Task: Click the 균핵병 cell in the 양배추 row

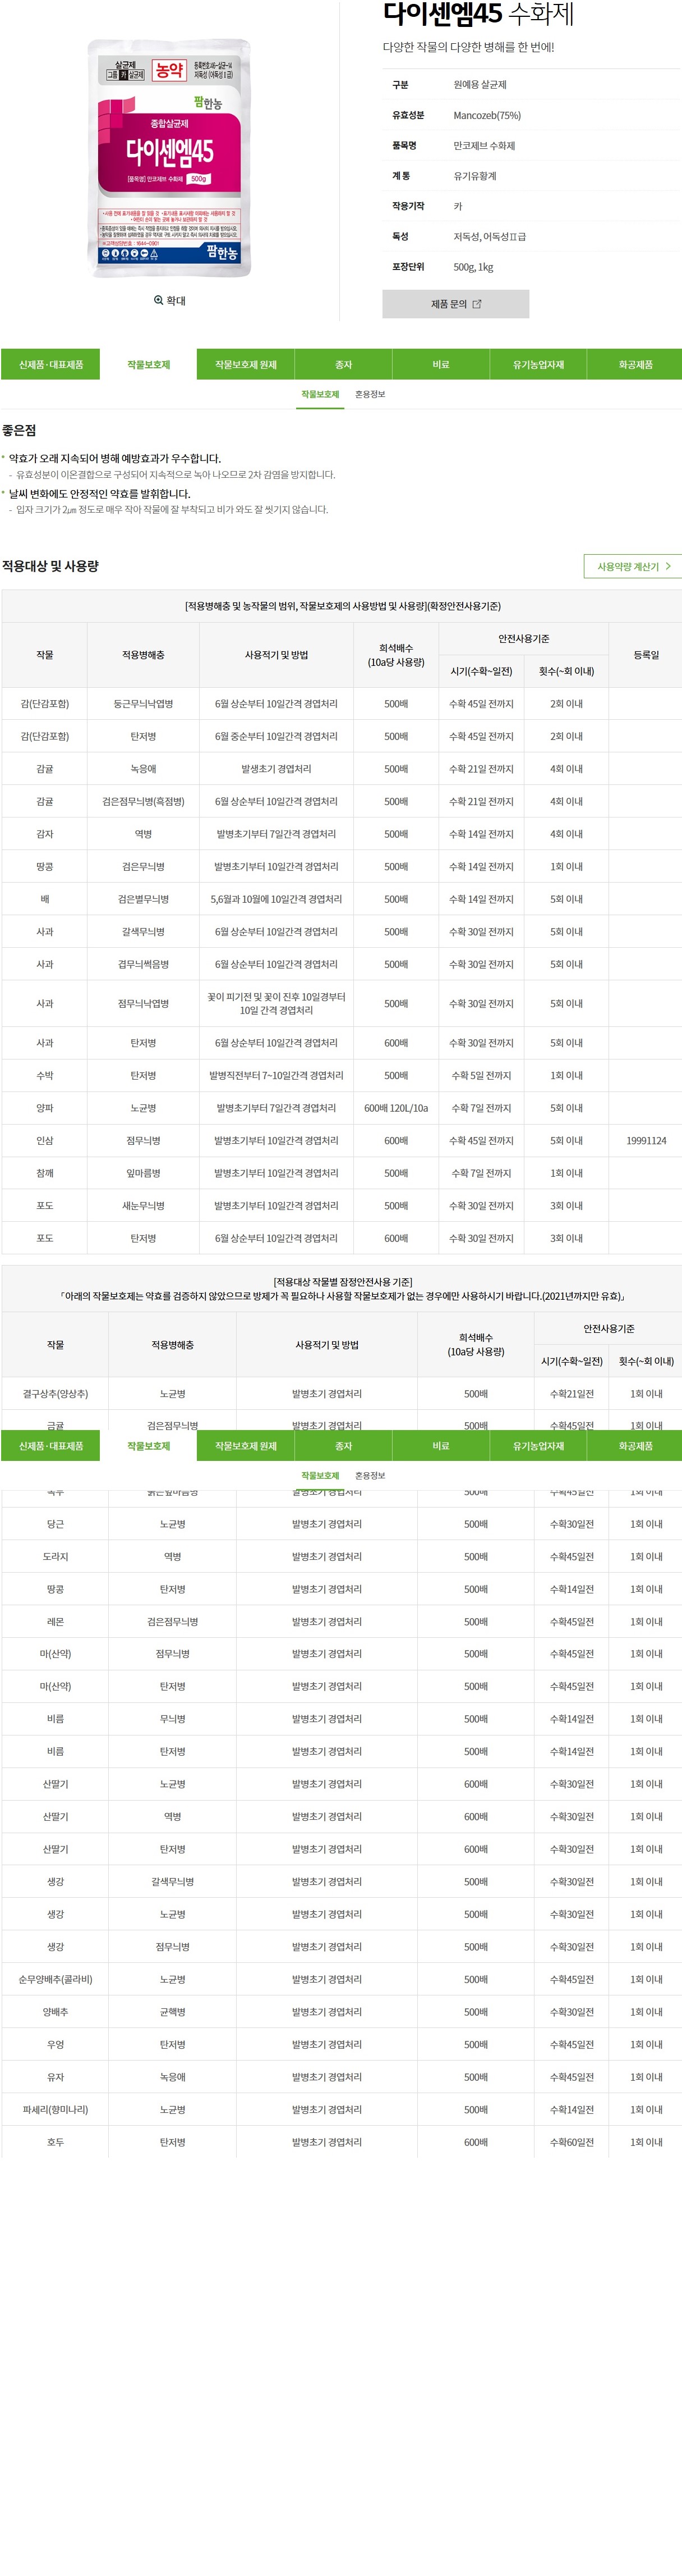Action: (x=173, y=2012)
